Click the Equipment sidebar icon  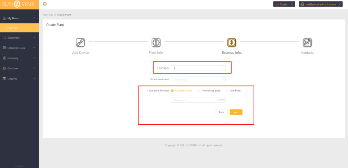click(x=4, y=38)
